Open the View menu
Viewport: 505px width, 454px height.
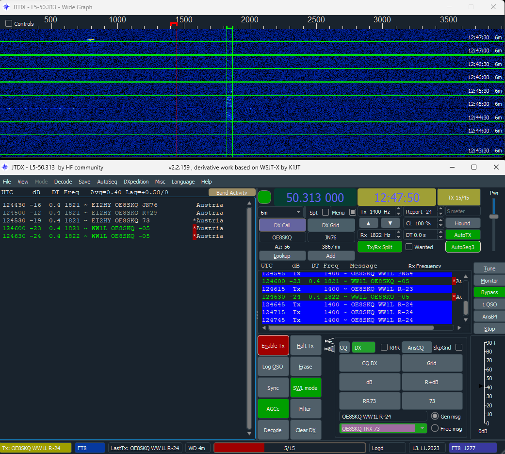pyautogui.click(x=23, y=182)
